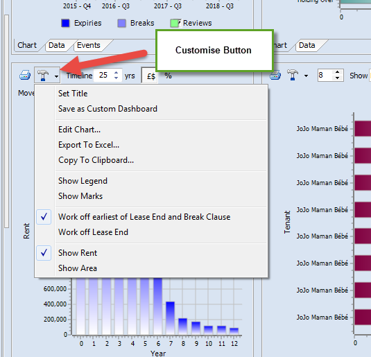Click the Breaks light-blue legend swatch

pos(121,23)
